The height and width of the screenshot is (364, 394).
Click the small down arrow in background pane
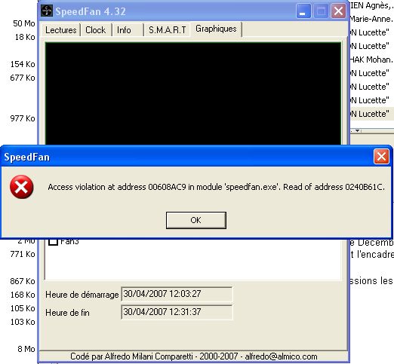click(358, 130)
